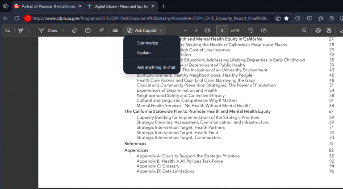Show the PDF table of contents icon
Screen dimensions: 343x189
click(8, 30)
